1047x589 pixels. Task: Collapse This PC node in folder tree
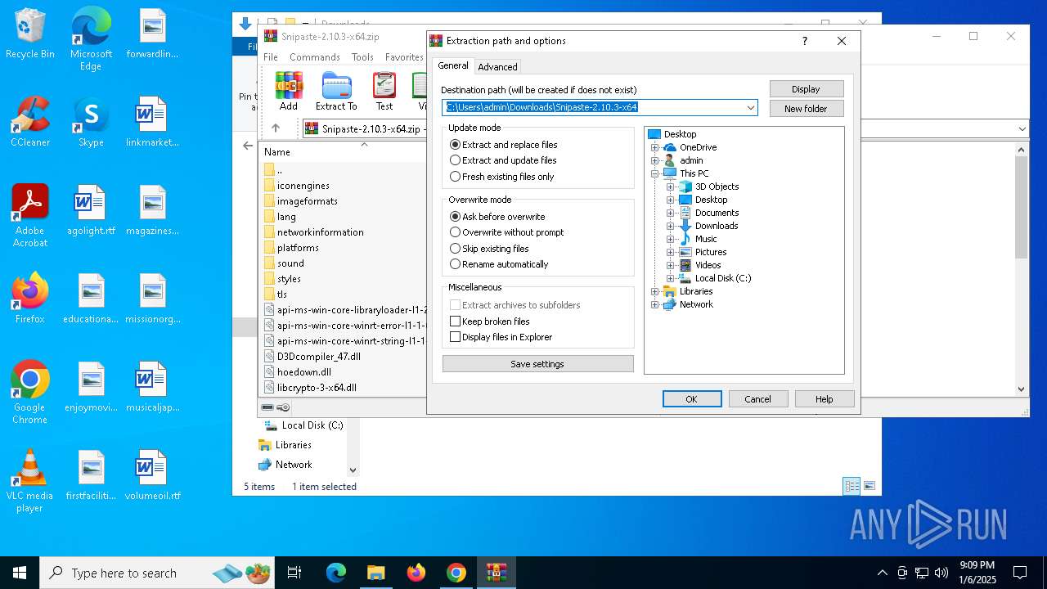click(654, 173)
